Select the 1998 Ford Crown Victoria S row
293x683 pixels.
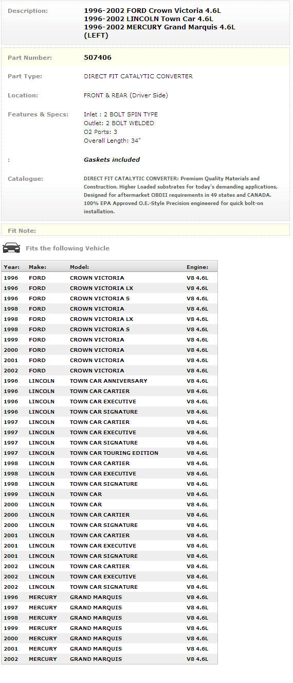click(109, 330)
